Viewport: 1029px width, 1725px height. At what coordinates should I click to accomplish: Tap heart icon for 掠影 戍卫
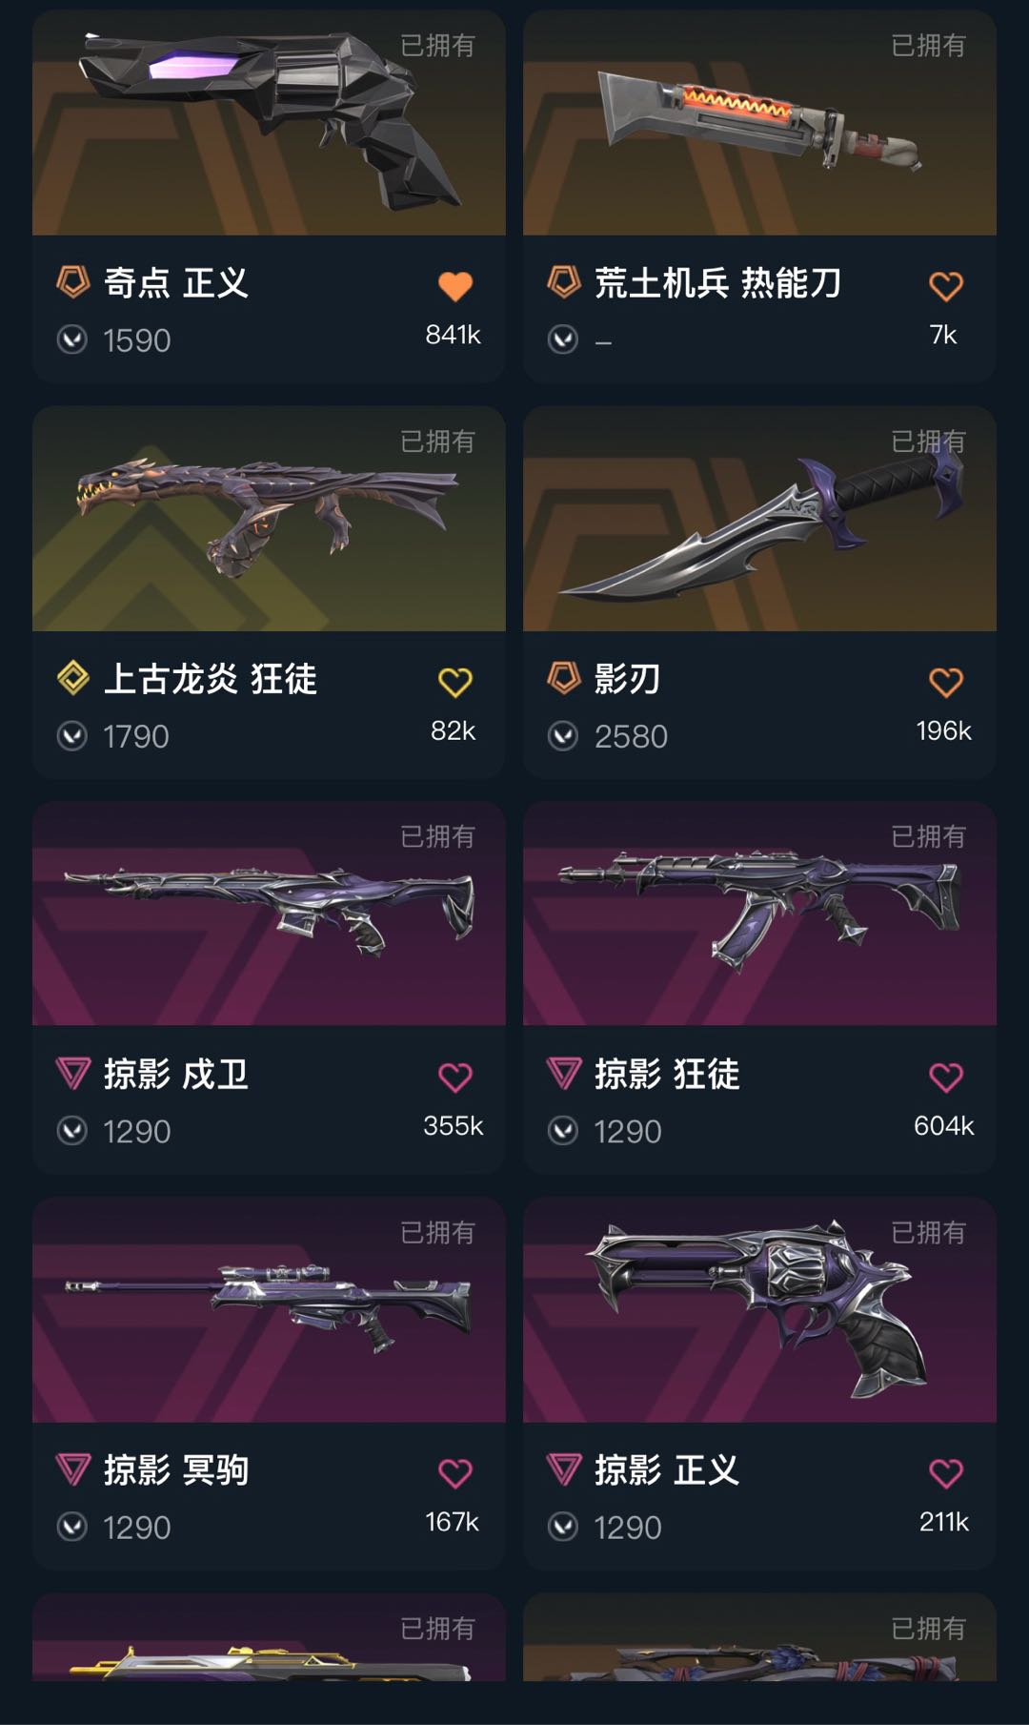click(x=455, y=1078)
